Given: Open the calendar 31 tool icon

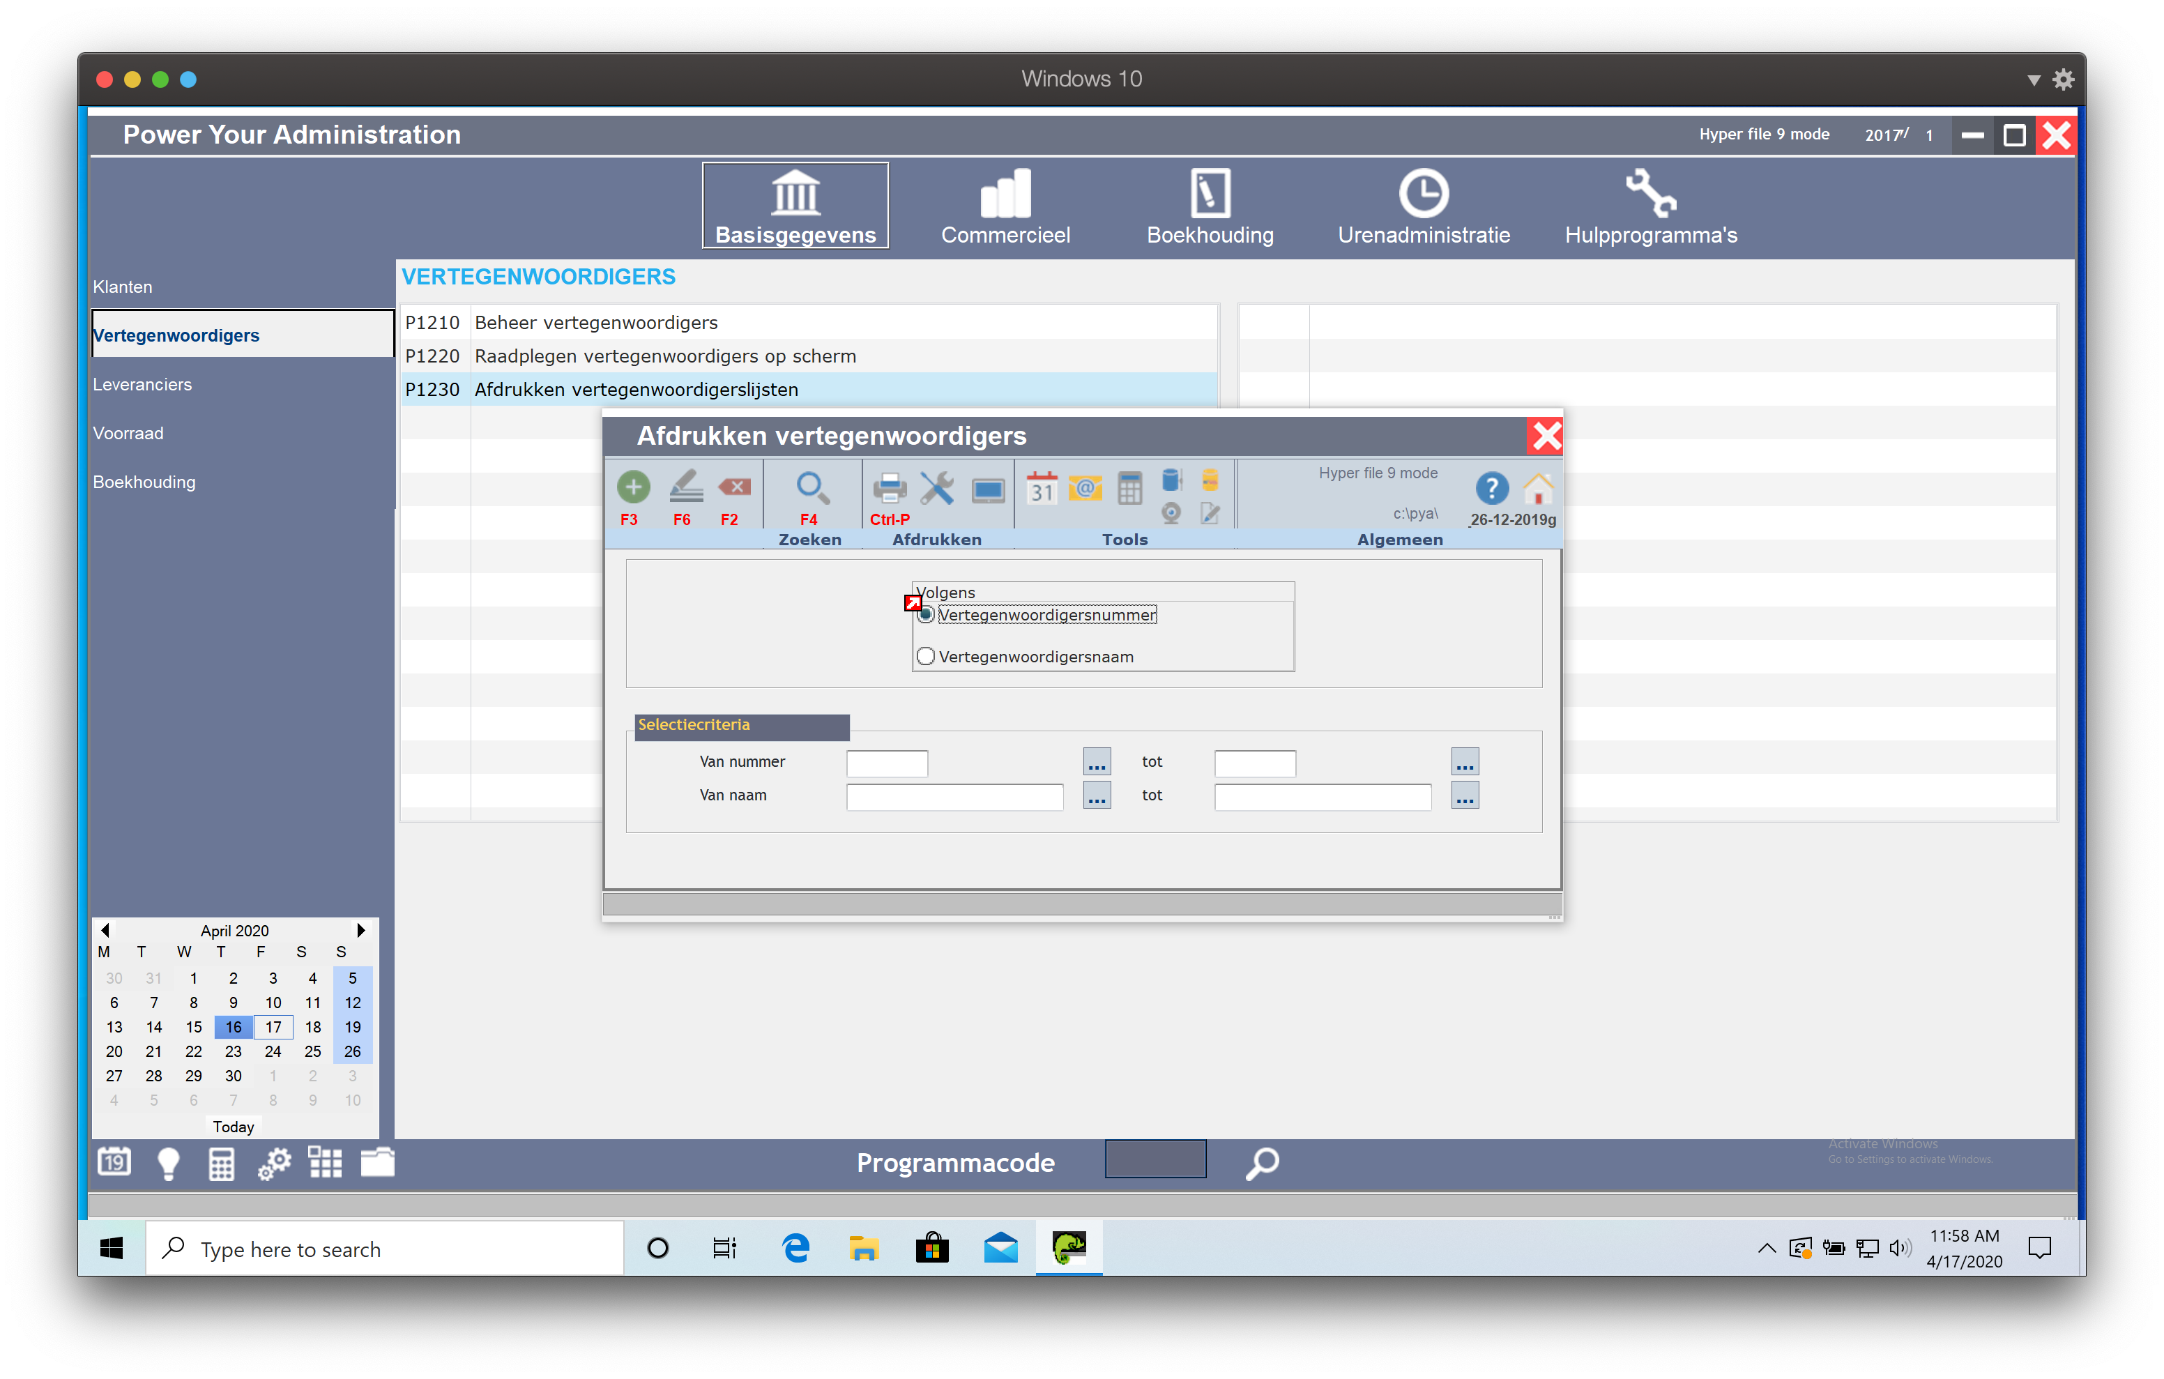Looking at the screenshot, I should coord(1041,488).
